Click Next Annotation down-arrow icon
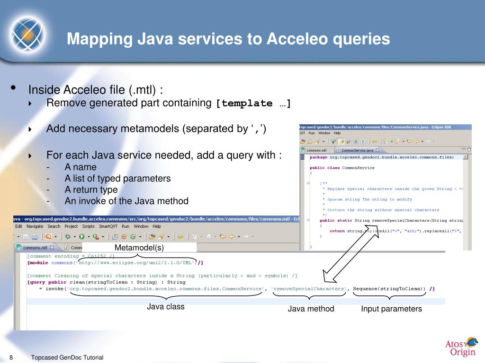The width and height of the screenshot is (485, 363). tap(385, 141)
